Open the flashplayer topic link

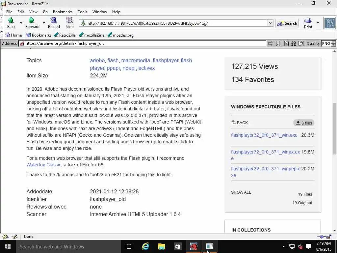coord(166,61)
